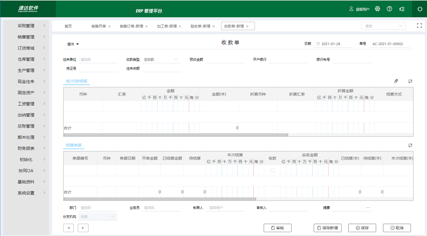The width and height of the screenshot is (427, 236).
Task: Expand the 收/付款明细 table with enlarge icon
Action: click(410, 81)
